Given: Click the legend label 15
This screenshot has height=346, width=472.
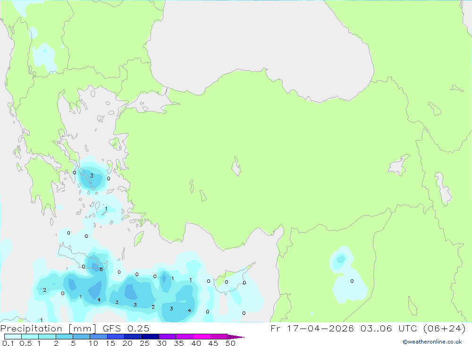Looking at the screenshot, I should [x=110, y=343].
